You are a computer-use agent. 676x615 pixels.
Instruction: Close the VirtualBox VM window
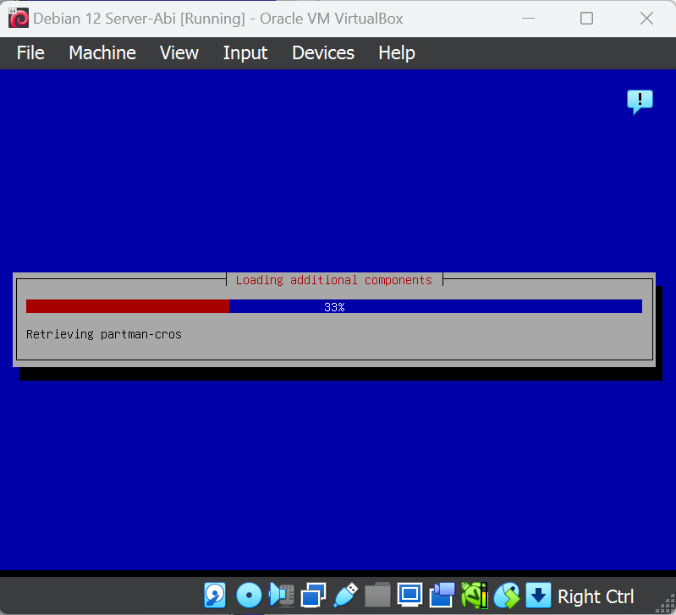pos(646,18)
